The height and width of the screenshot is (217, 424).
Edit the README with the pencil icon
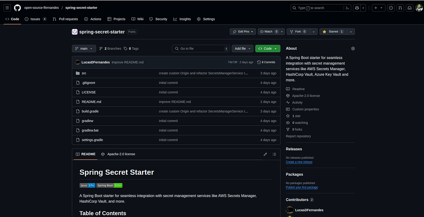(x=265, y=154)
